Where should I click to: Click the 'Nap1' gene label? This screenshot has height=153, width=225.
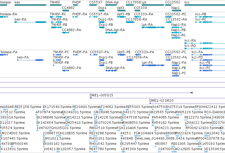coord(175,8)
